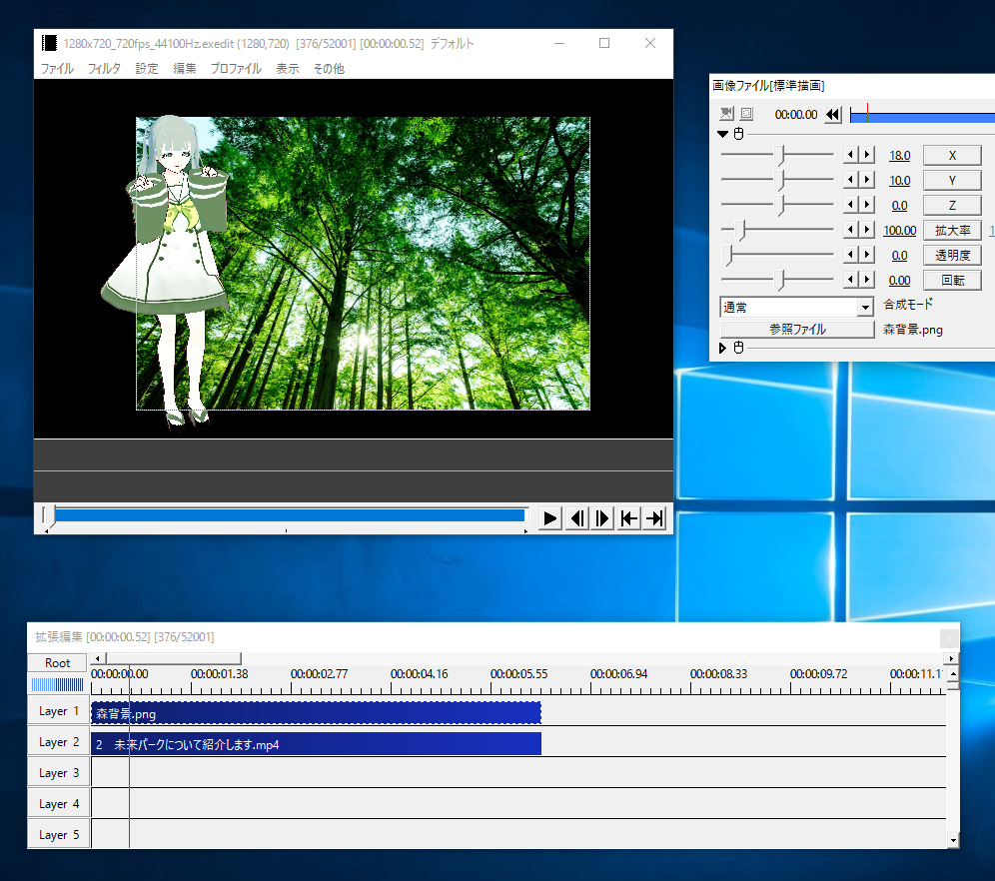Decrease X value with left arrow
Image resolution: width=995 pixels, height=881 pixels.
pos(850,155)
